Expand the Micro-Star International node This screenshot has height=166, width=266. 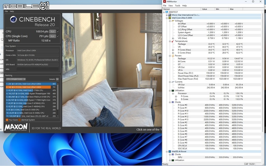(167, 15)
